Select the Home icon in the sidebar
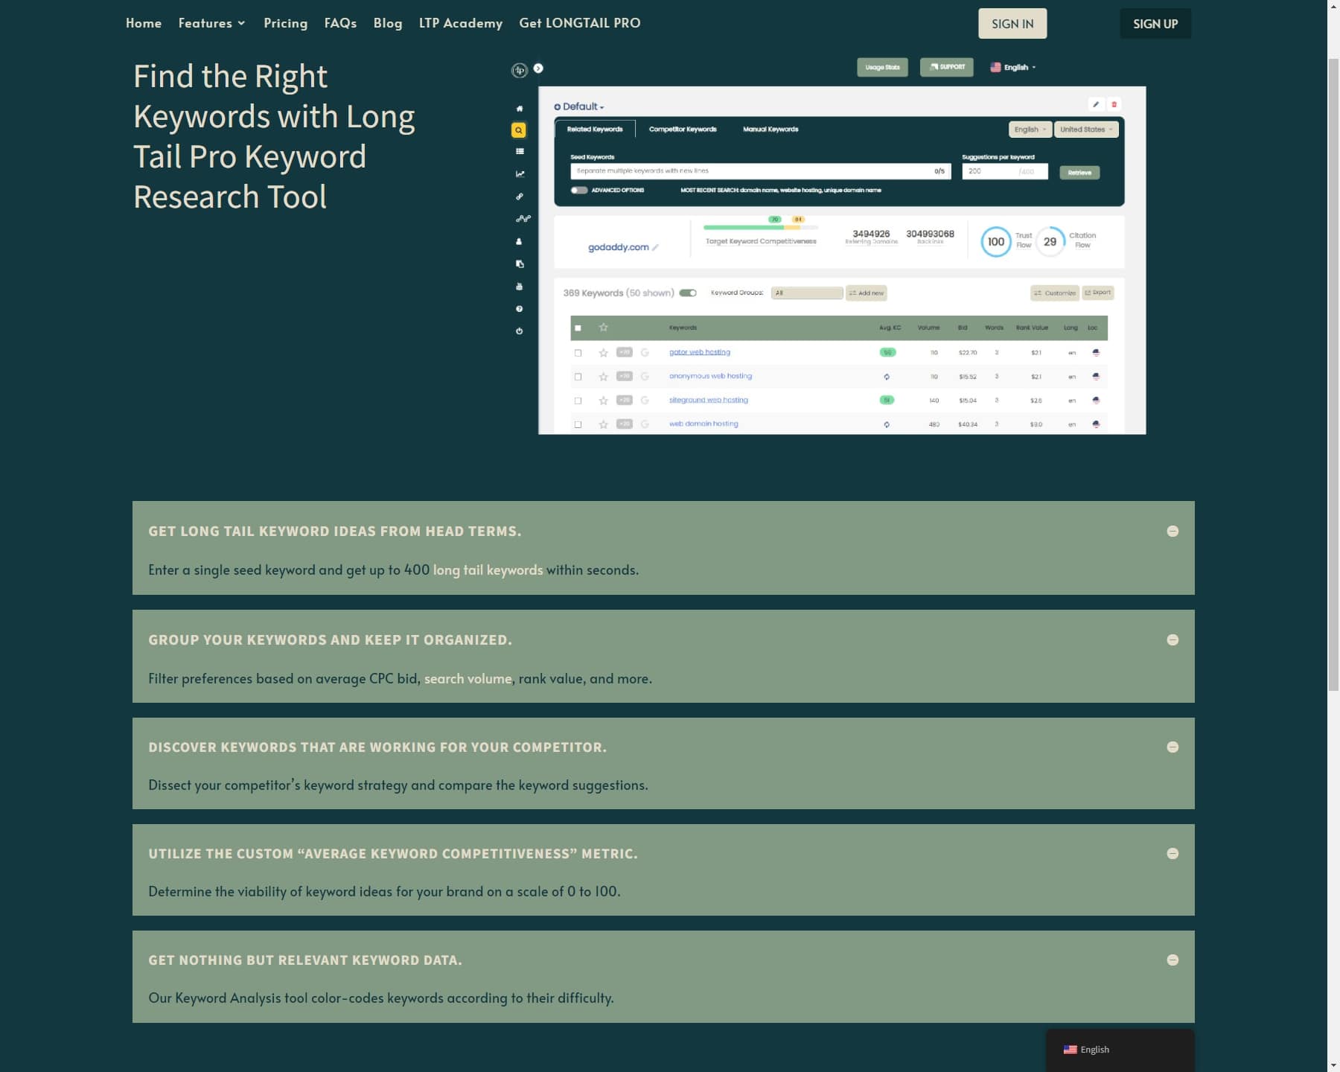Image resolution: width=1340 pixels, height=1072 pixels. point(519,107)
